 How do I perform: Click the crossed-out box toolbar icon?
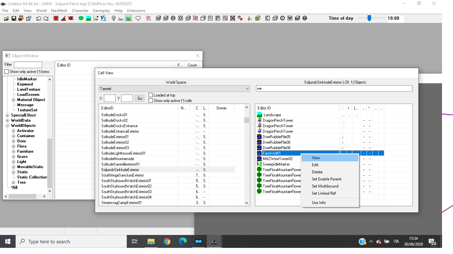(x=233, y=18)
